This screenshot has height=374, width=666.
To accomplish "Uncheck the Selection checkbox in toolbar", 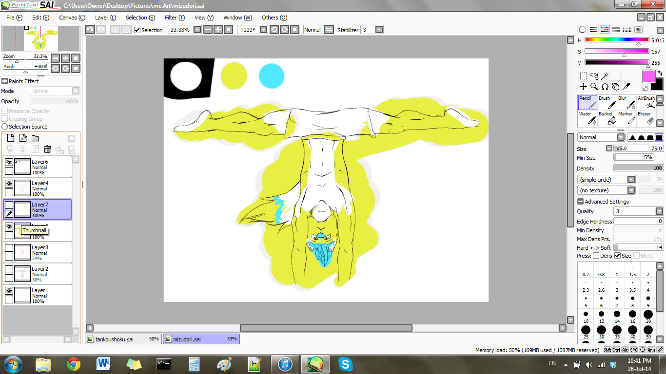I will 137,30.
